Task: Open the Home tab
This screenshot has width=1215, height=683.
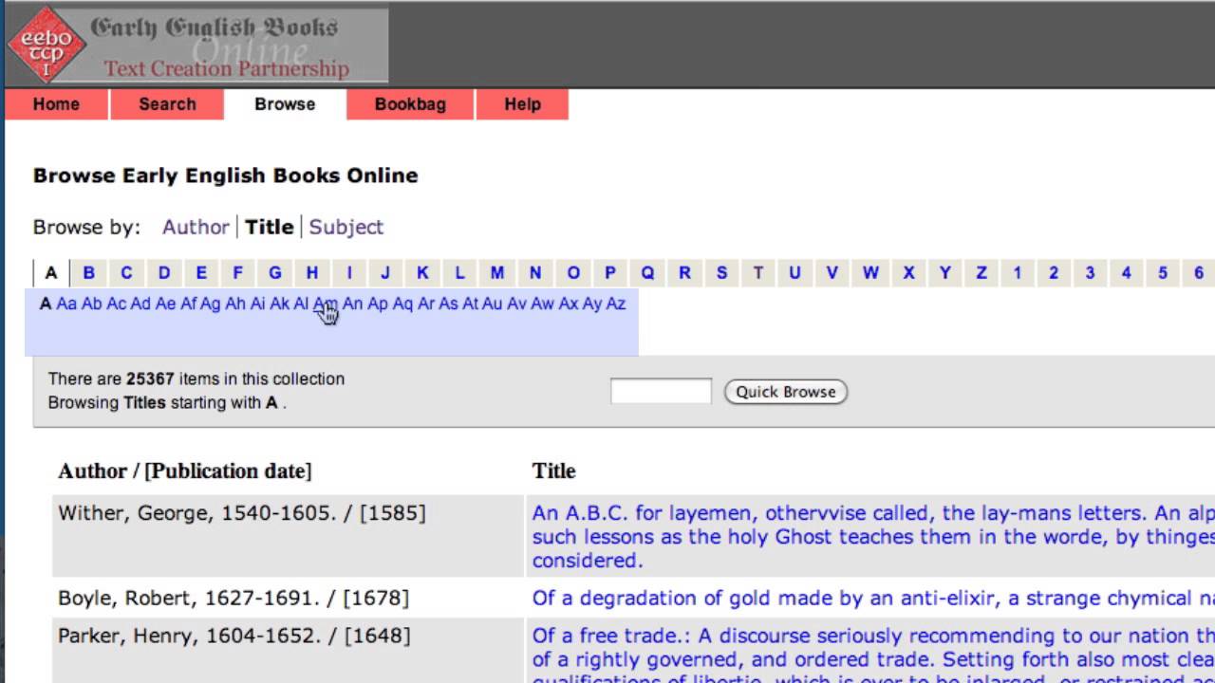Action: (x=56, y=104)
